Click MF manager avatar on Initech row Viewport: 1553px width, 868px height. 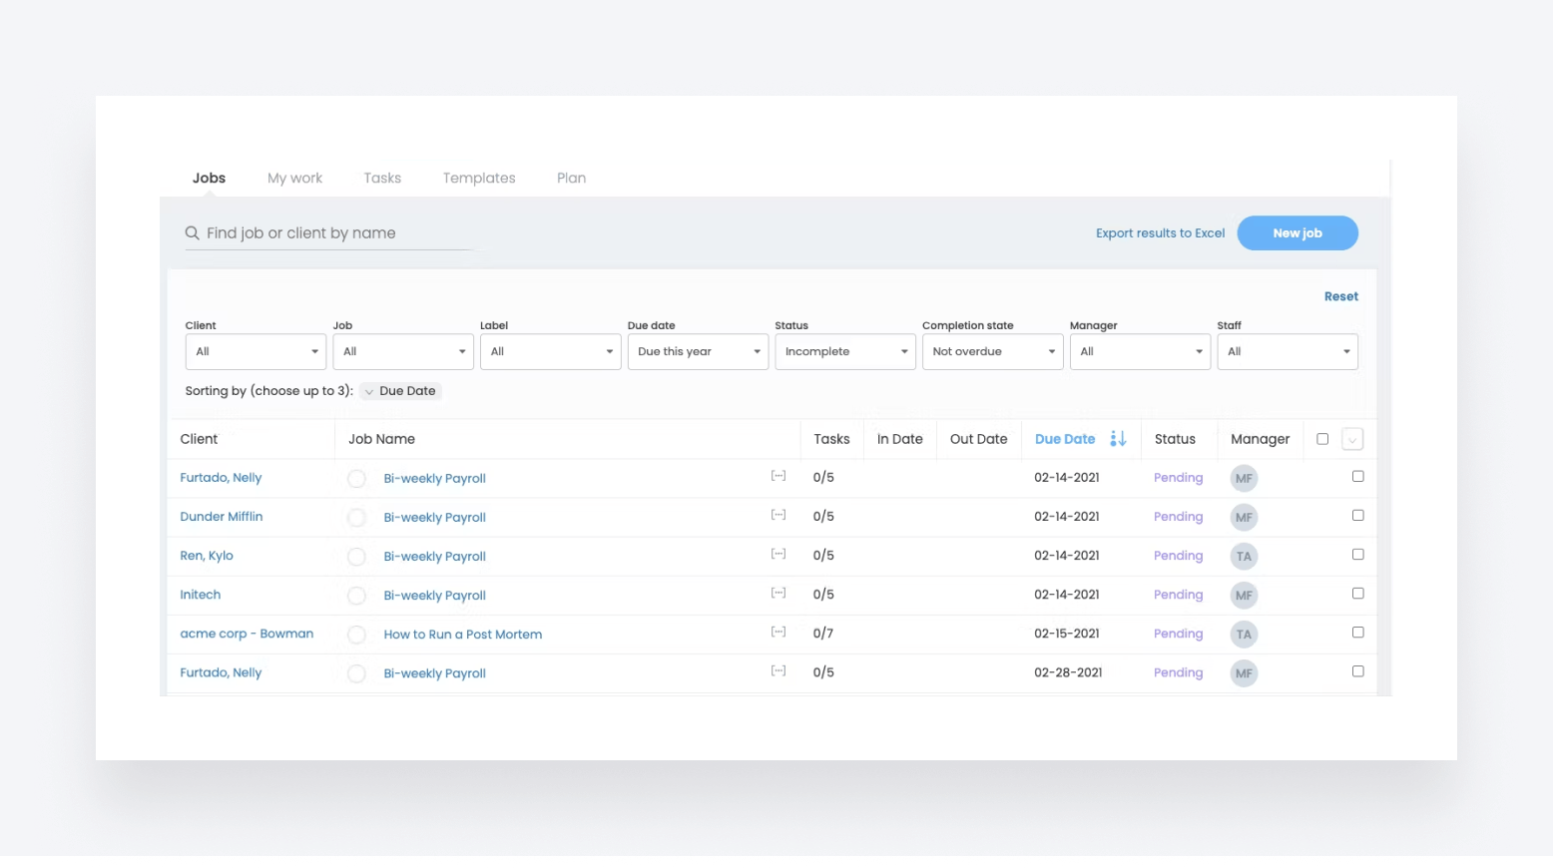(x=1244, y=596)
